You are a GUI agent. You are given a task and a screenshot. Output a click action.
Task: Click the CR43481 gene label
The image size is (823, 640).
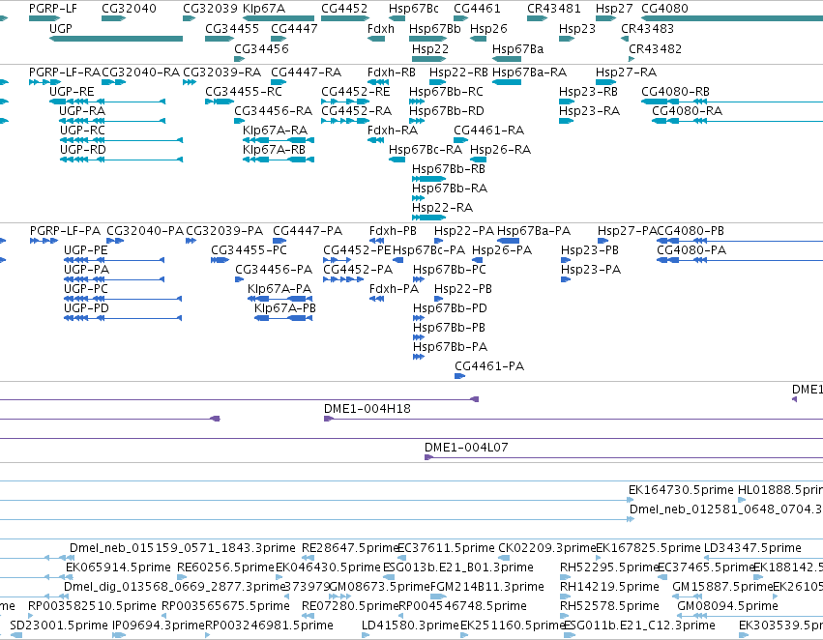[554, 9]
